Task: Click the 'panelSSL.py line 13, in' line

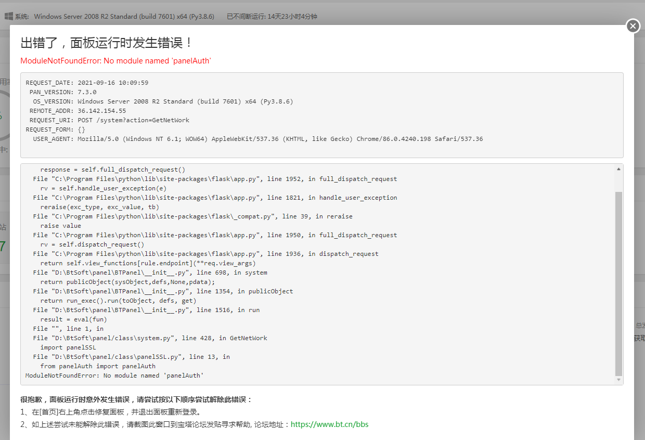Action: point(132,357)
